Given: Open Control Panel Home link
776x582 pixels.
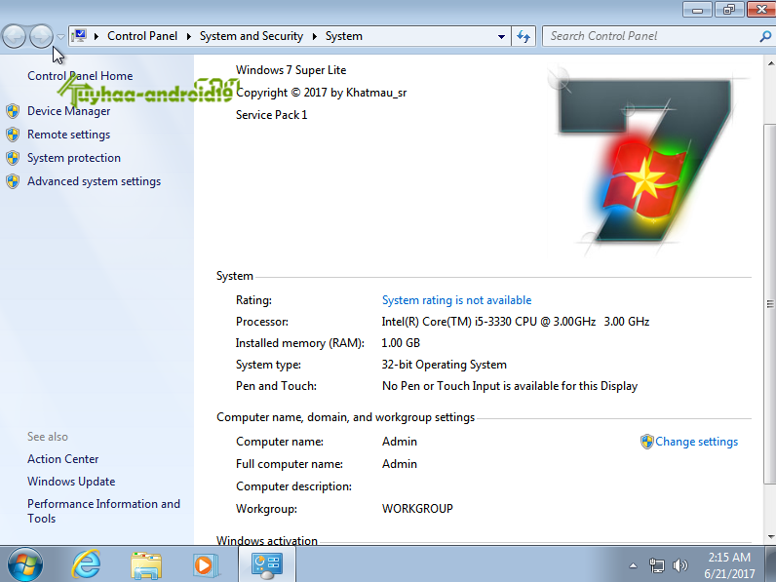Looking at the screenshot, I should pyautogui.click(x=80, y=76).
